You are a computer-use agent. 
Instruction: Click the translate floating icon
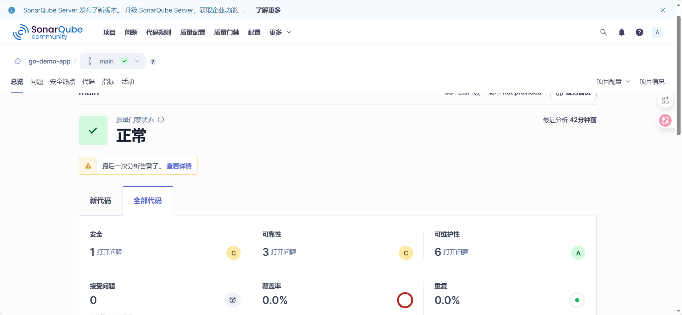pyautogui.click(x=665, y=121)
